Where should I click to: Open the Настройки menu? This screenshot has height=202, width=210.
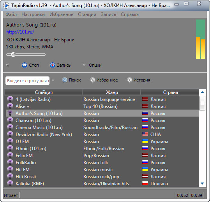point(33,14)
